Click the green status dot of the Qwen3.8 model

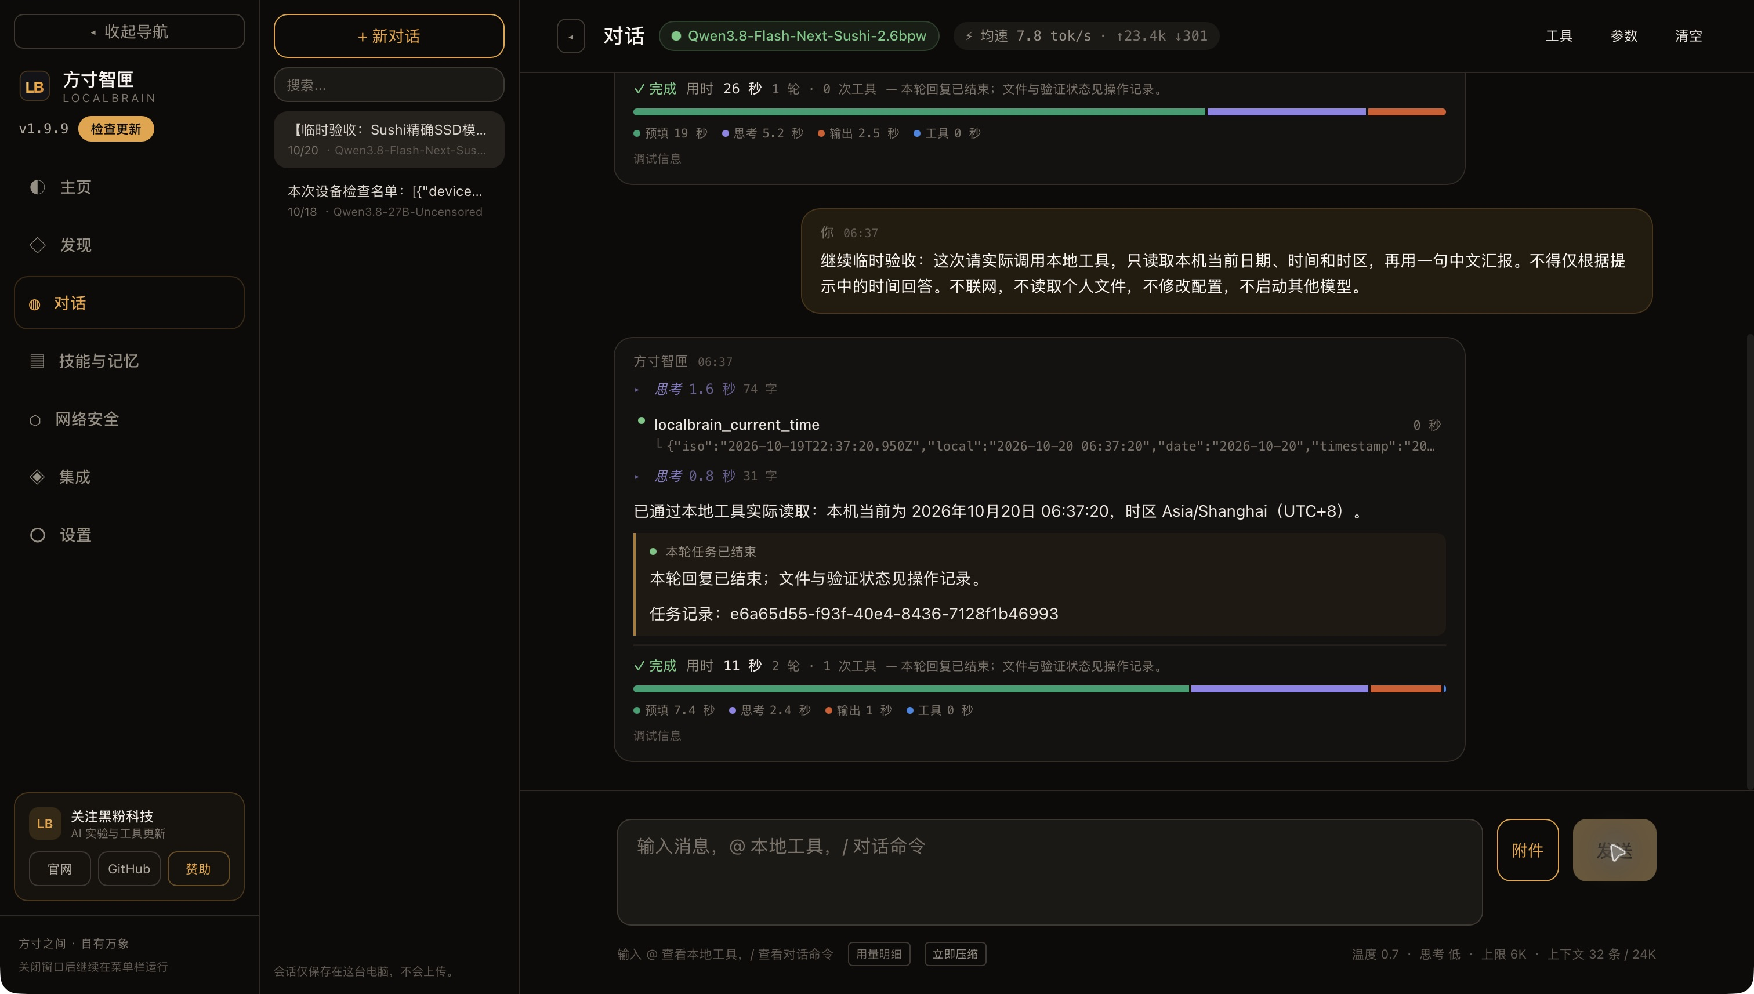(x=676, y=36)
